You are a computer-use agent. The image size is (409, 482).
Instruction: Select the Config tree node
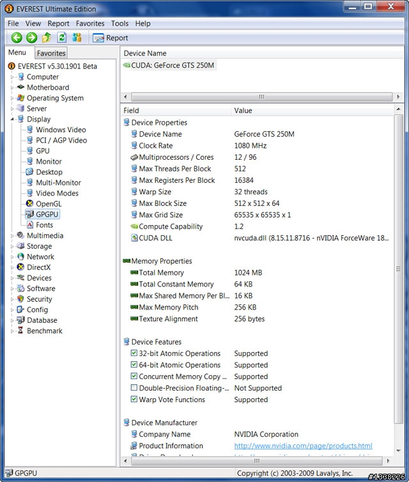click(37, 309)
